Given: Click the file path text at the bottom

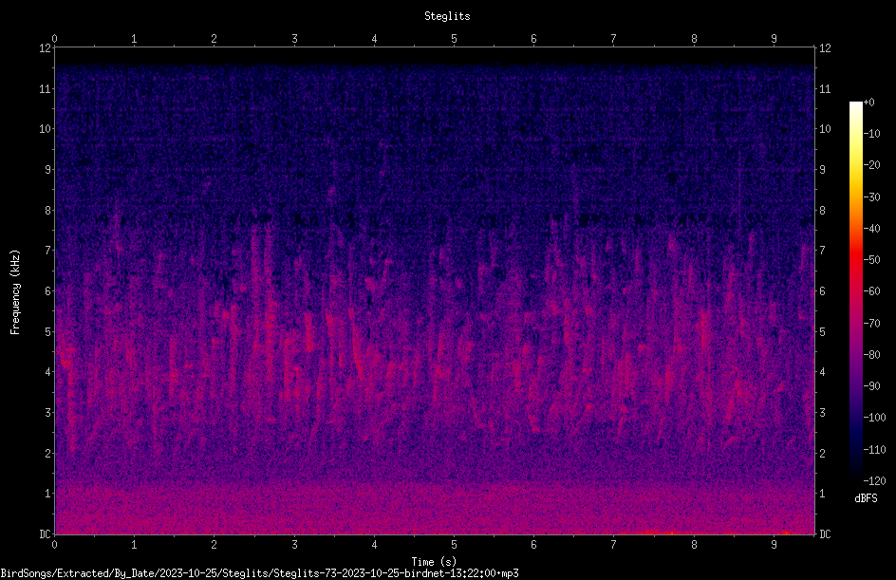Looking at the screenshot, I should 259,573.
